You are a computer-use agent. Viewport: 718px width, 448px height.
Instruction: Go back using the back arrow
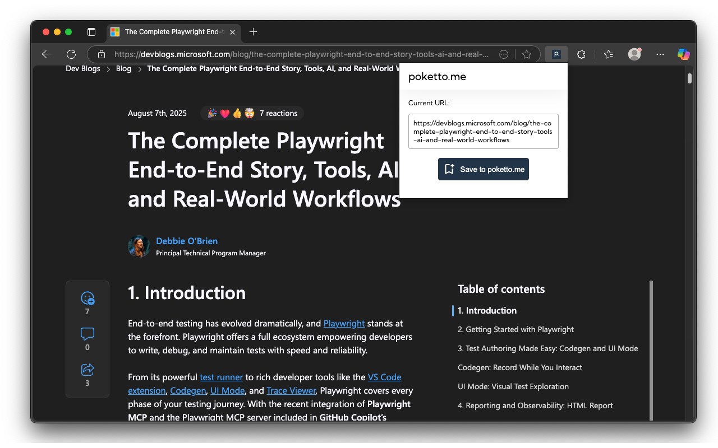click(47, 54)
